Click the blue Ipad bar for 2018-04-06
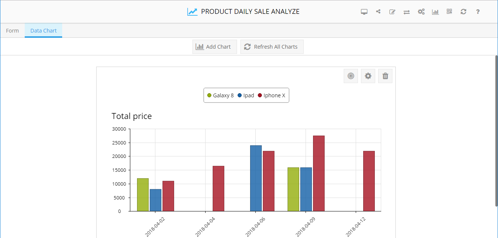 (256, 178)
